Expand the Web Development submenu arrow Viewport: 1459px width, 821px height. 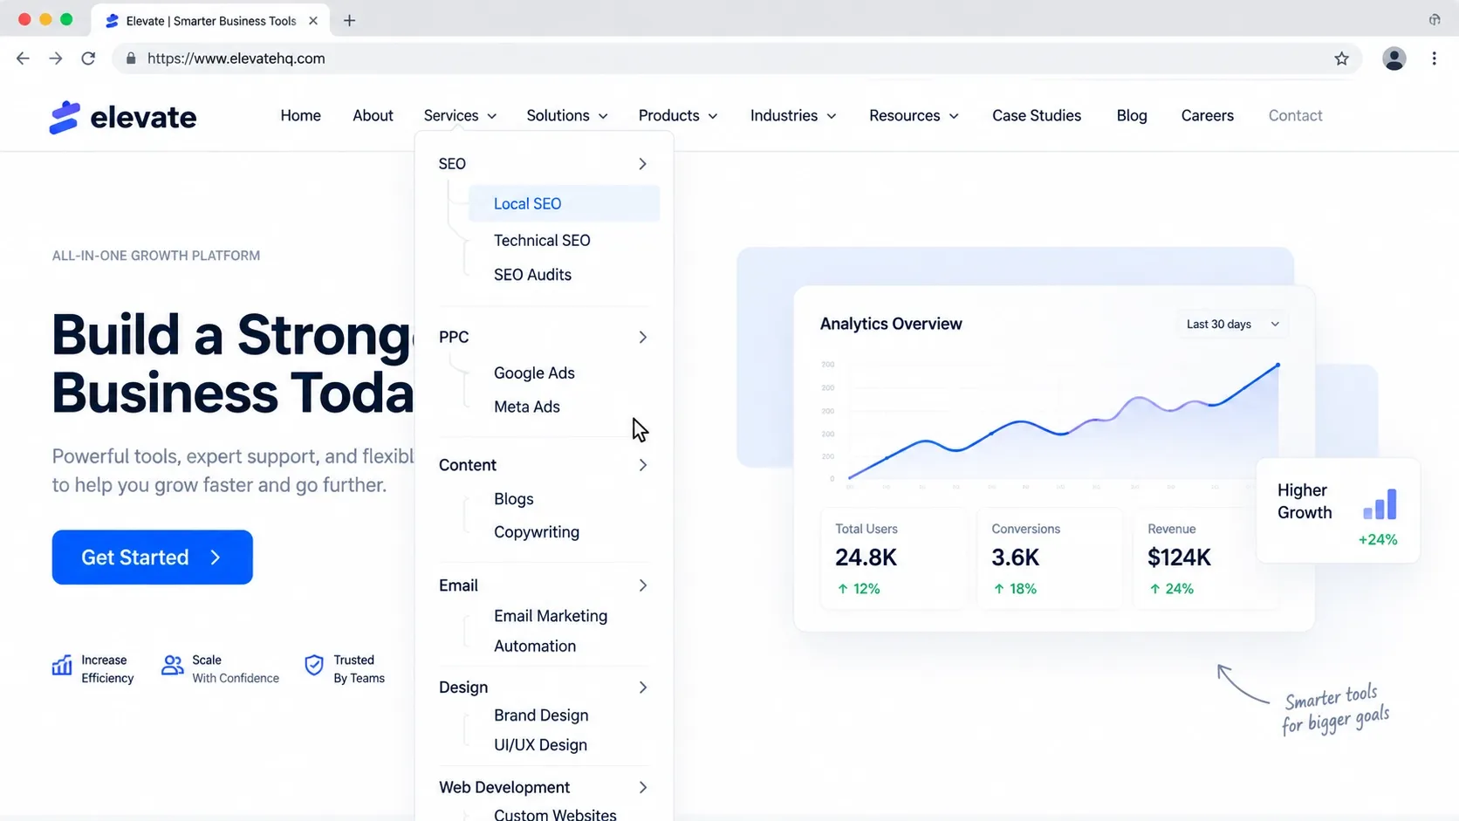click(642, 787)
